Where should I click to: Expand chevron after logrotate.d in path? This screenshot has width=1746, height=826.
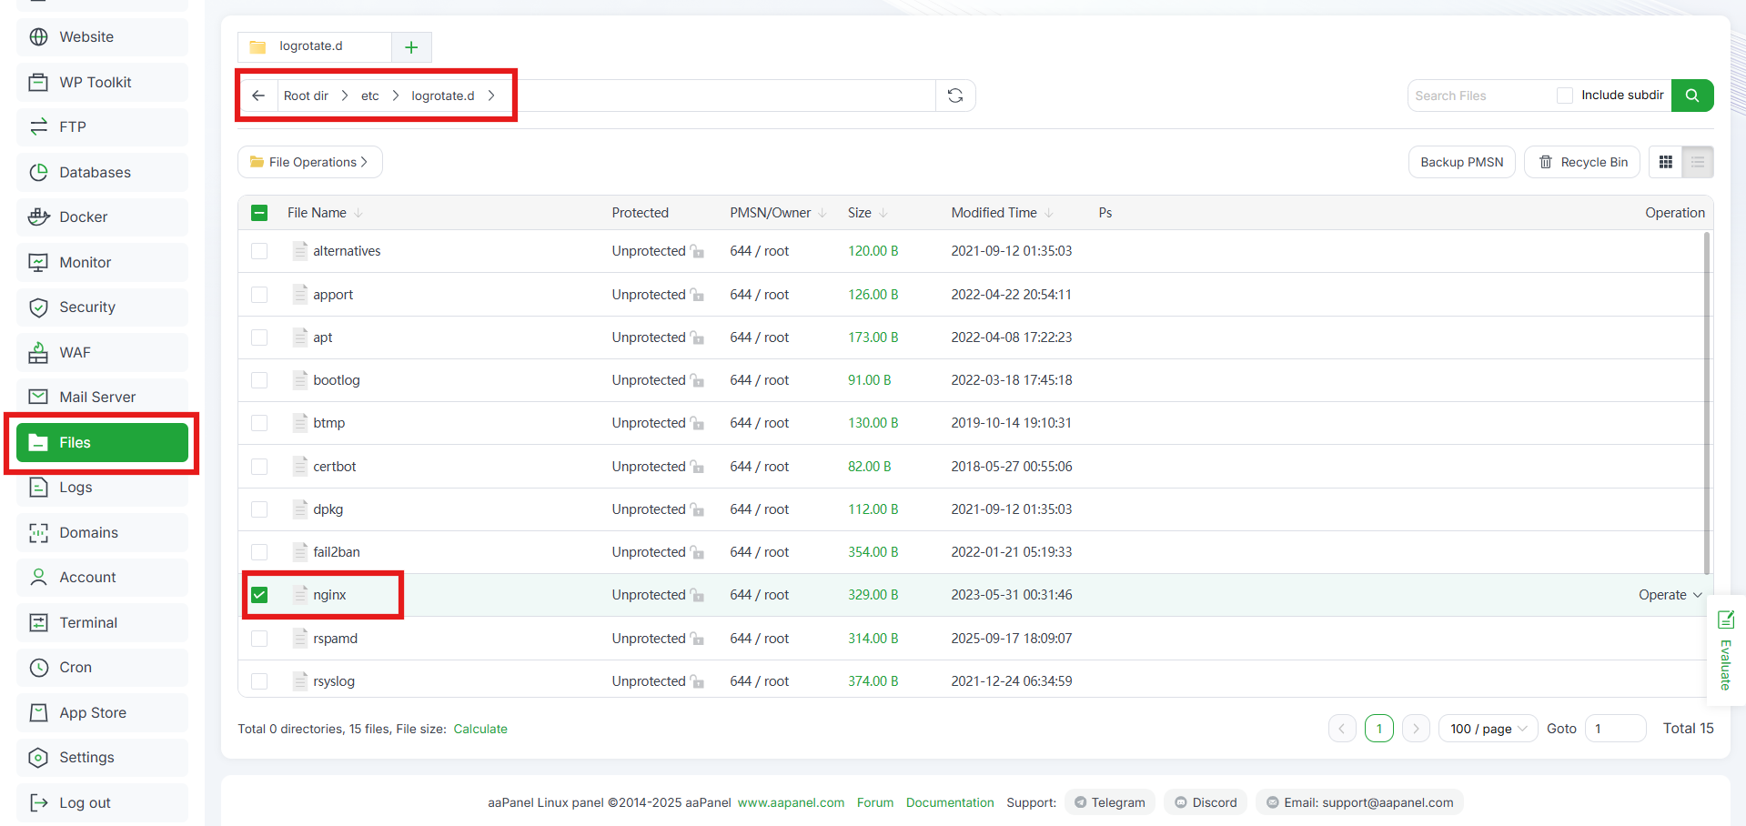491,96
